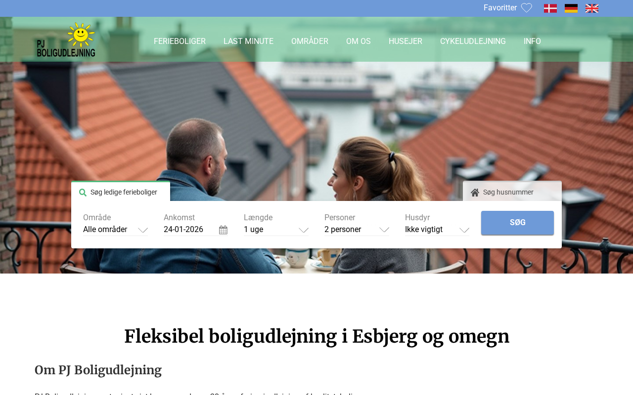The image size is (633, 395).
Task: Expand the Personer dropdown
Action: [x=357, y=230]
